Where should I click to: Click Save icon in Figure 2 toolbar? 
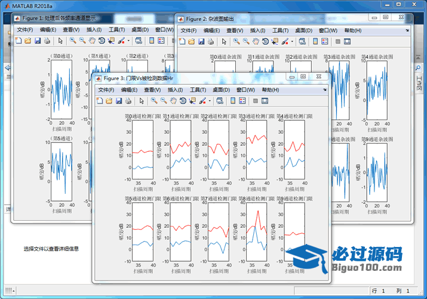point(201,41)
